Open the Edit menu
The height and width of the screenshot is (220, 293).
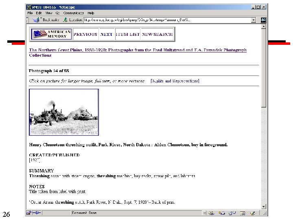click(39, 13)
